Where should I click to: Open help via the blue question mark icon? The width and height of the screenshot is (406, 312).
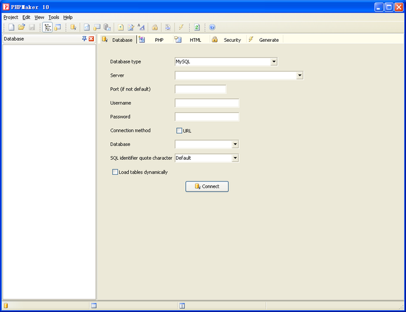[x=212, y=27]
